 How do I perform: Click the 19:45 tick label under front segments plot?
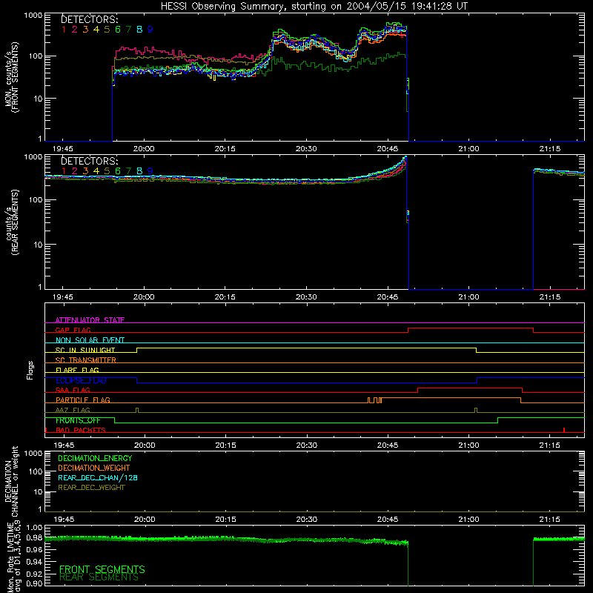(x=63, y=149)
